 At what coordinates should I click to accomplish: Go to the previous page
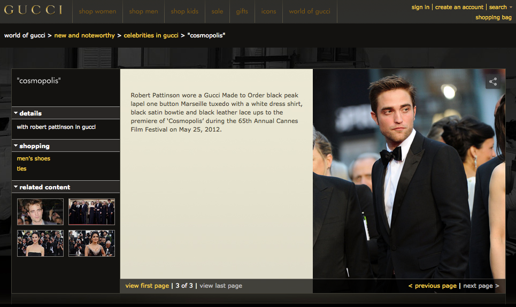[433, 286]
